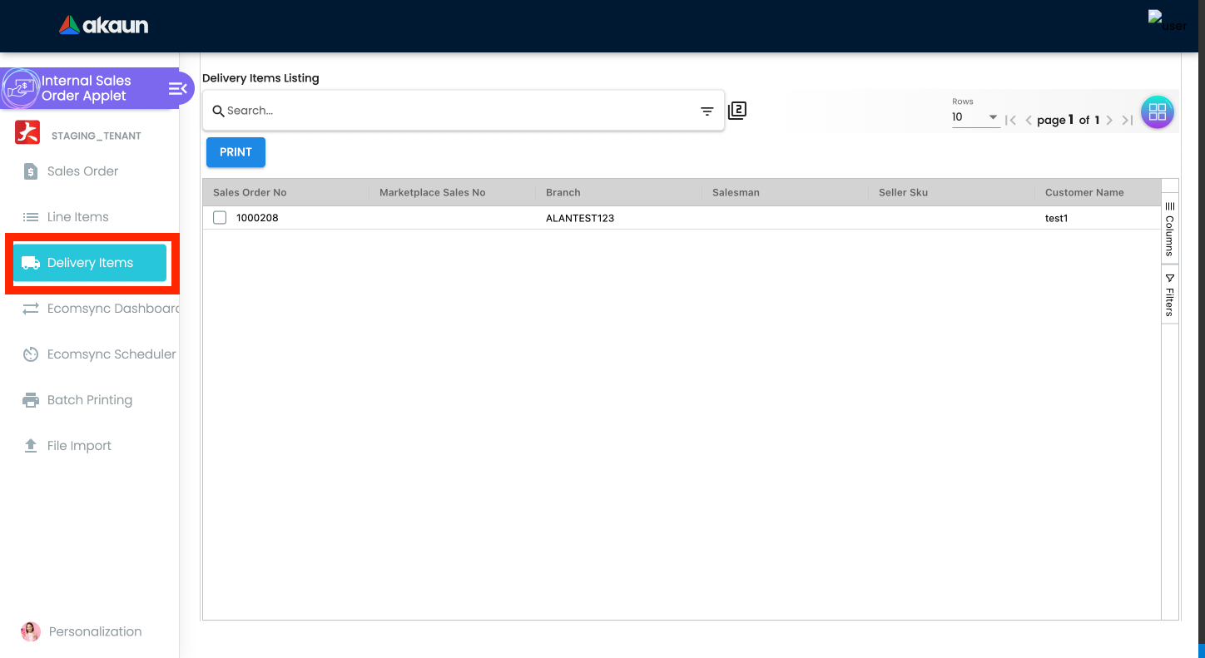This screenshot has height=658, width=1205.
Task: Open Batch Printing in the sidebar
Action: tap(90, 400)
